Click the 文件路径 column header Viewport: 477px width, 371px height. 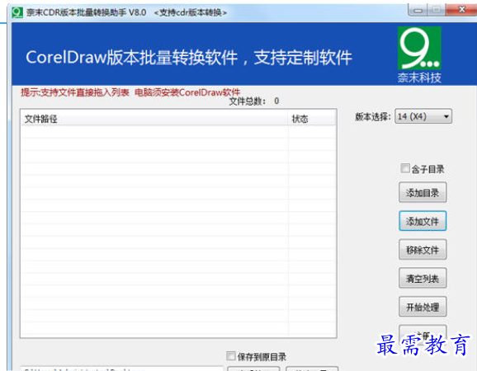coord(154,119)
